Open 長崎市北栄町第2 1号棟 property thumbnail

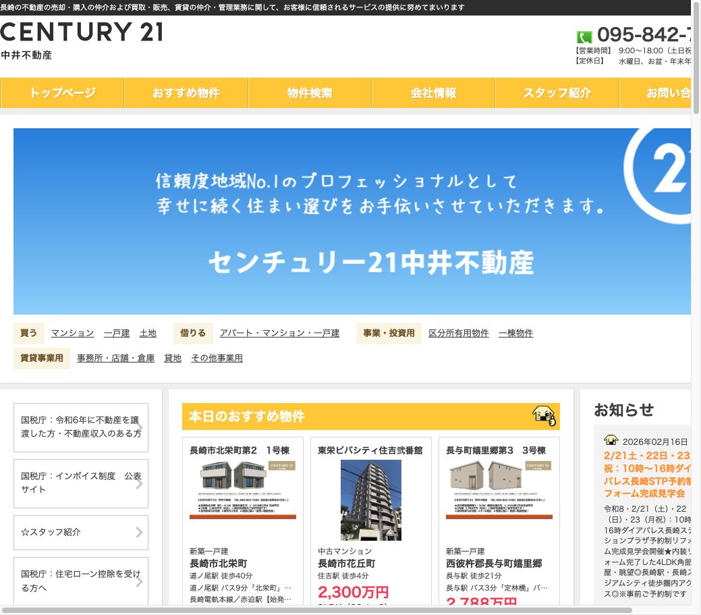243,489
